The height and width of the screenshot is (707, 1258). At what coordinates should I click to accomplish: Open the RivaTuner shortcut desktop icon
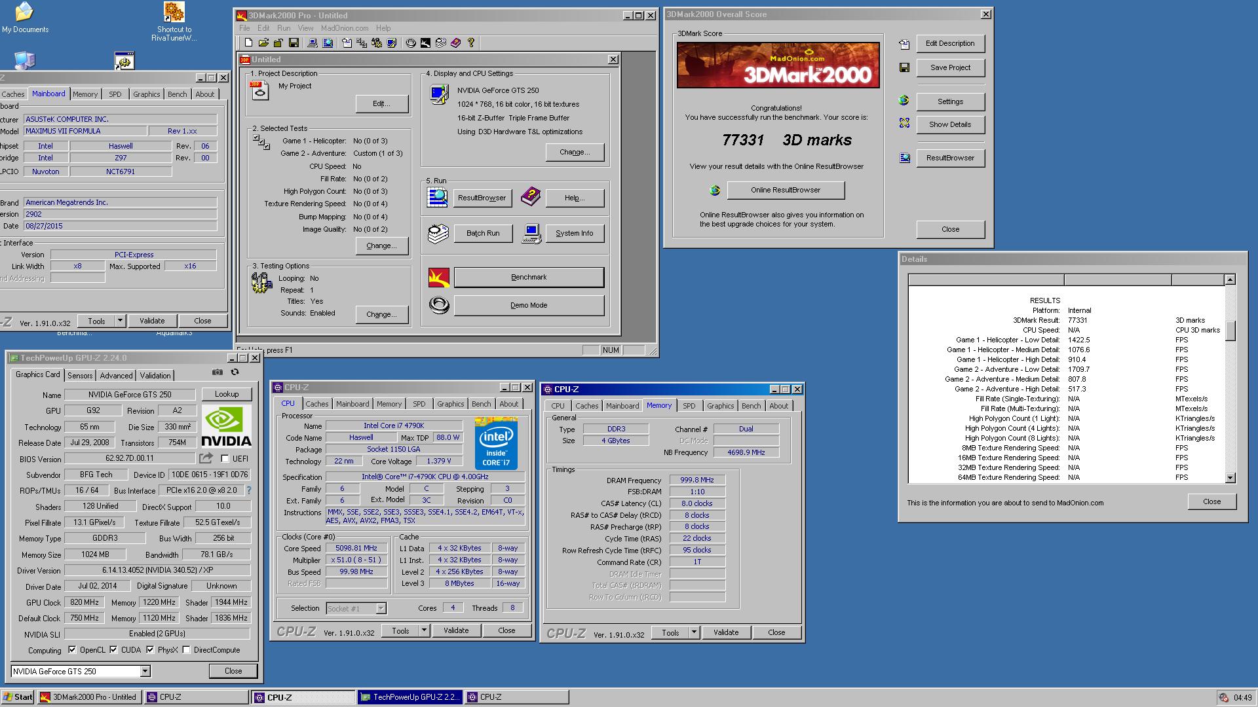point(174,22)
